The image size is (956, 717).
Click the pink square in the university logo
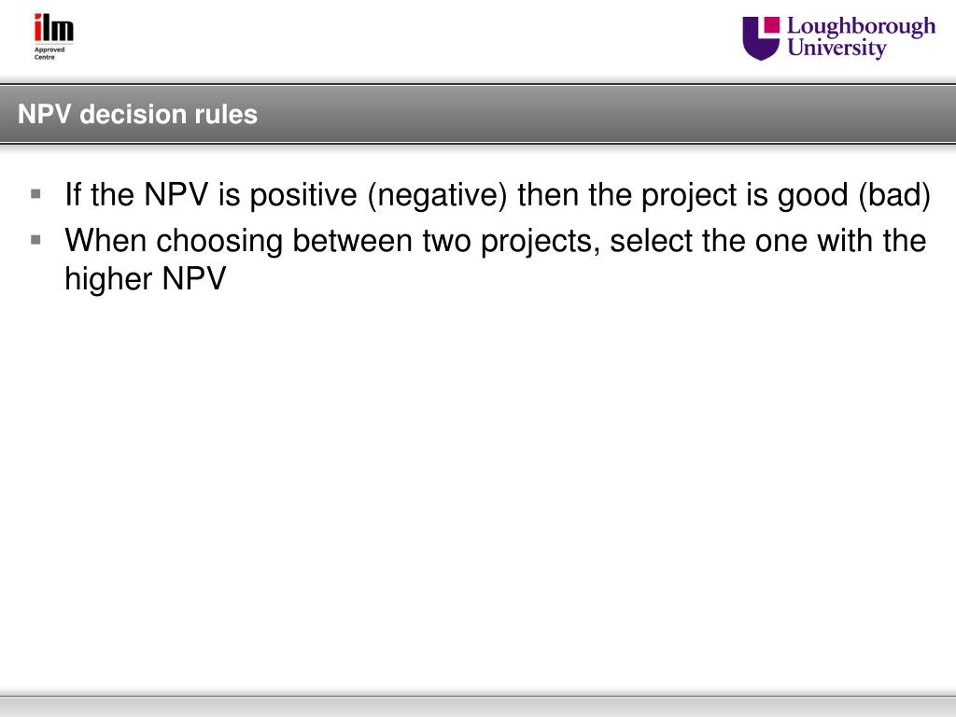(x=772, y=24)
